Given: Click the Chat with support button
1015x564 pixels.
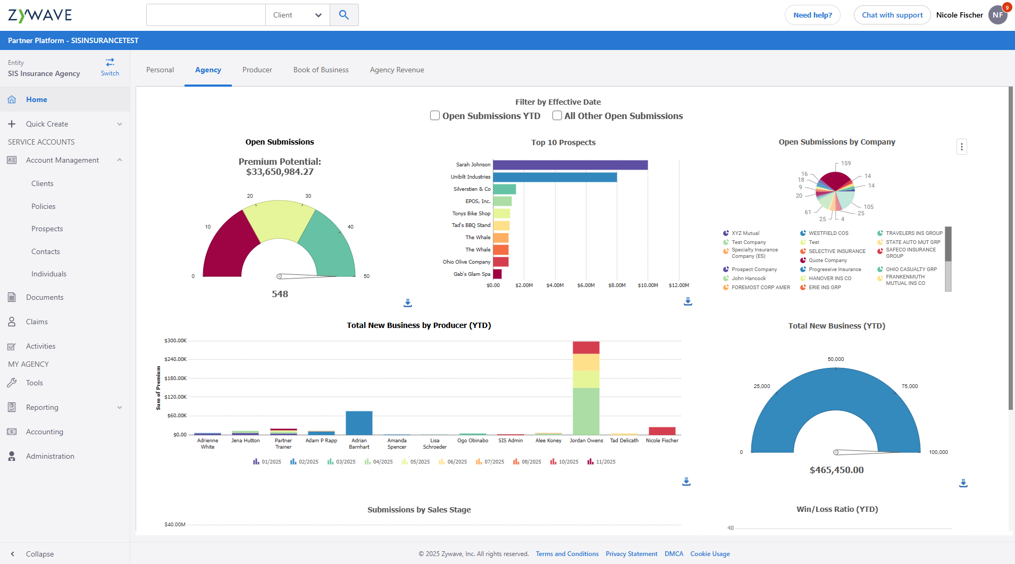Looking at the screenshot, I should point(892,15).
